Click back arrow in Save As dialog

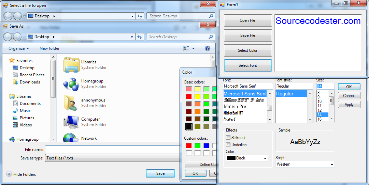click(8, 37)
